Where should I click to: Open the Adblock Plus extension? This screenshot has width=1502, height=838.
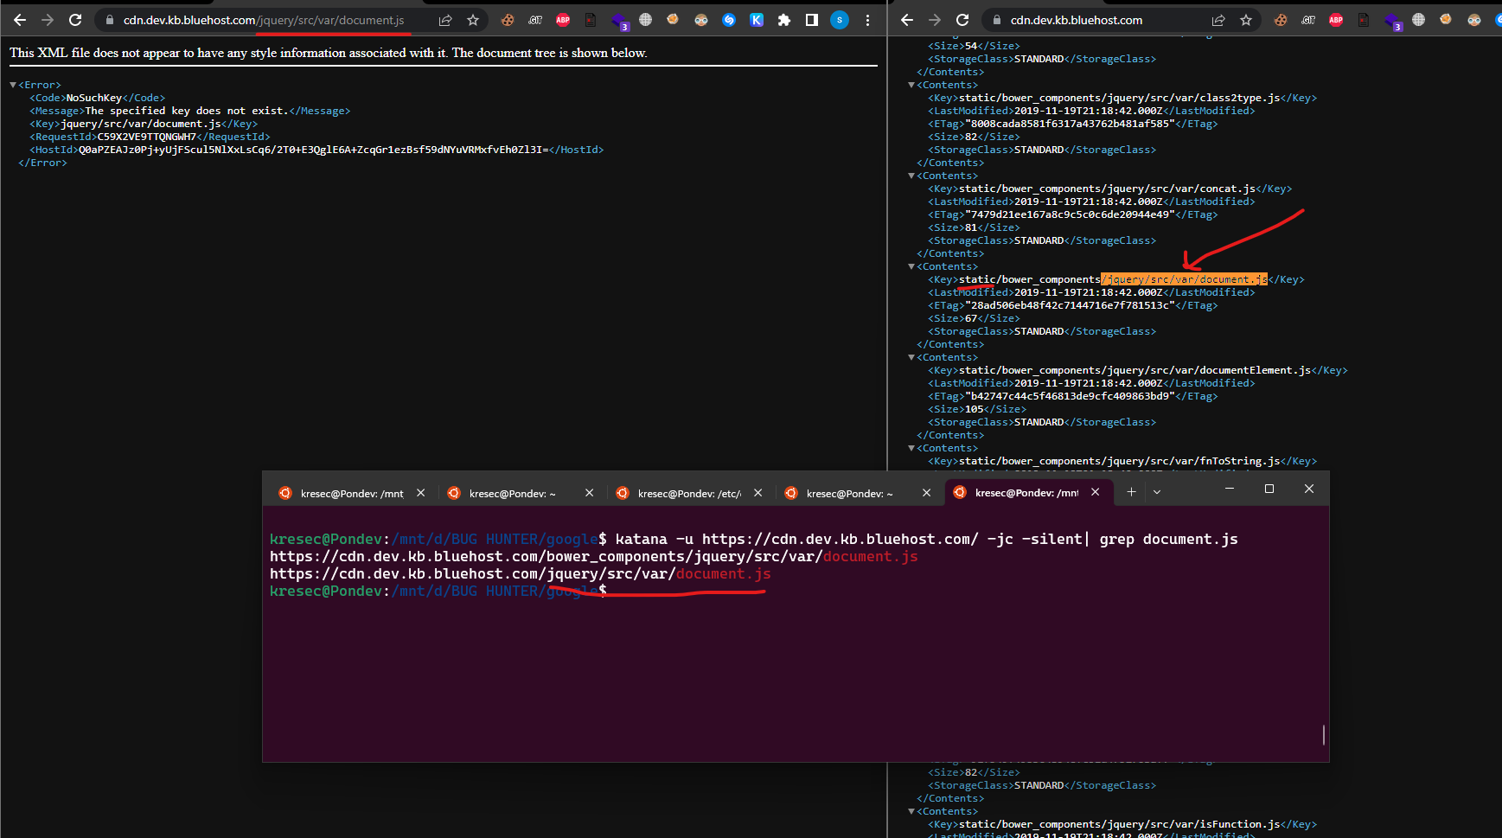click(x=563, y=20)
